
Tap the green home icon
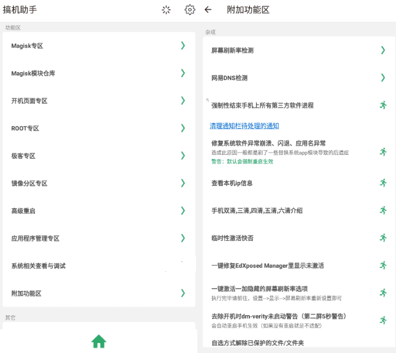coord(99,341)
